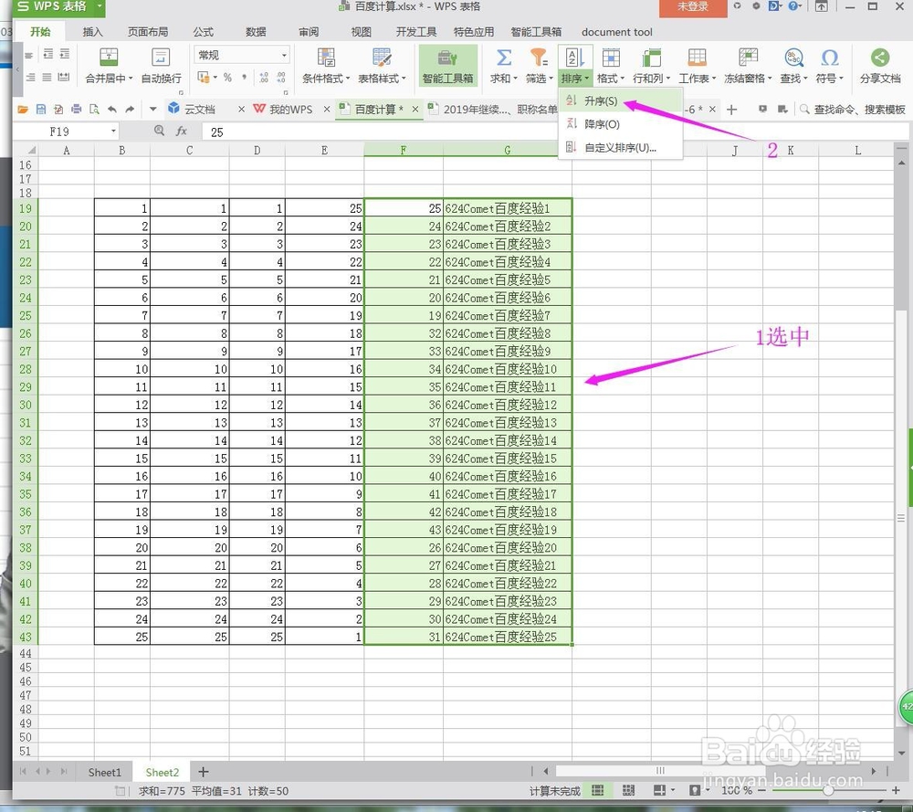Click the decrease decimal places icon
913x812 pixels.
[x=281, y=77]
